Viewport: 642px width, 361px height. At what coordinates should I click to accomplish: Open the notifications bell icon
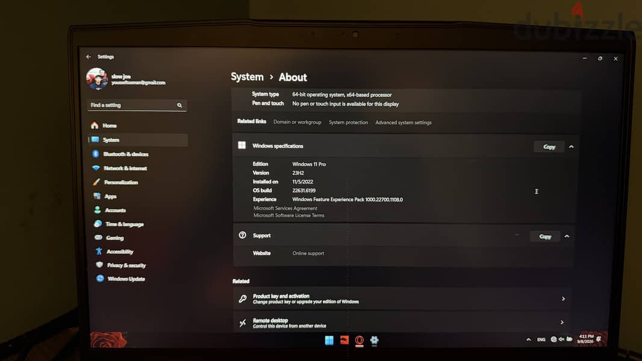tap(599, 339)
